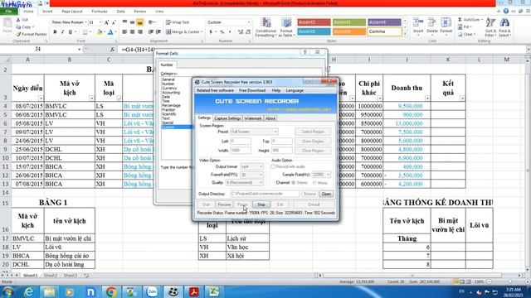Open the font size dropdown
Viewport: 531px width, 298px height.
point(100,22)
